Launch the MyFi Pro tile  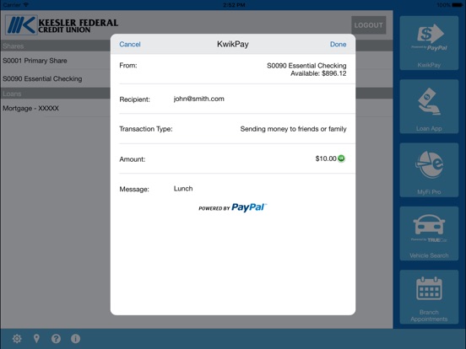coord(429,169)
